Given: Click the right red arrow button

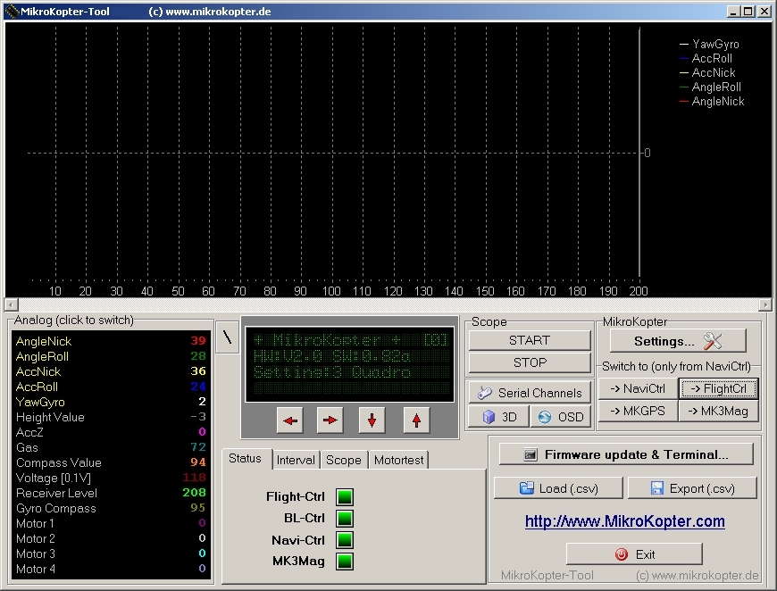Looking at the screenshot, I should (330, 419).
